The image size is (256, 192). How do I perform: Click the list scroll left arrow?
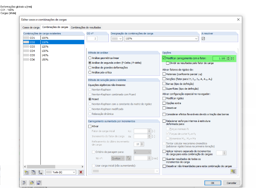(25, 167)
